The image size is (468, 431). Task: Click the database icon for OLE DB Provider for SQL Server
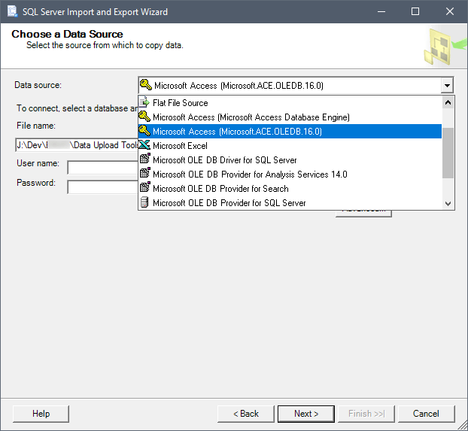[144, 202]
